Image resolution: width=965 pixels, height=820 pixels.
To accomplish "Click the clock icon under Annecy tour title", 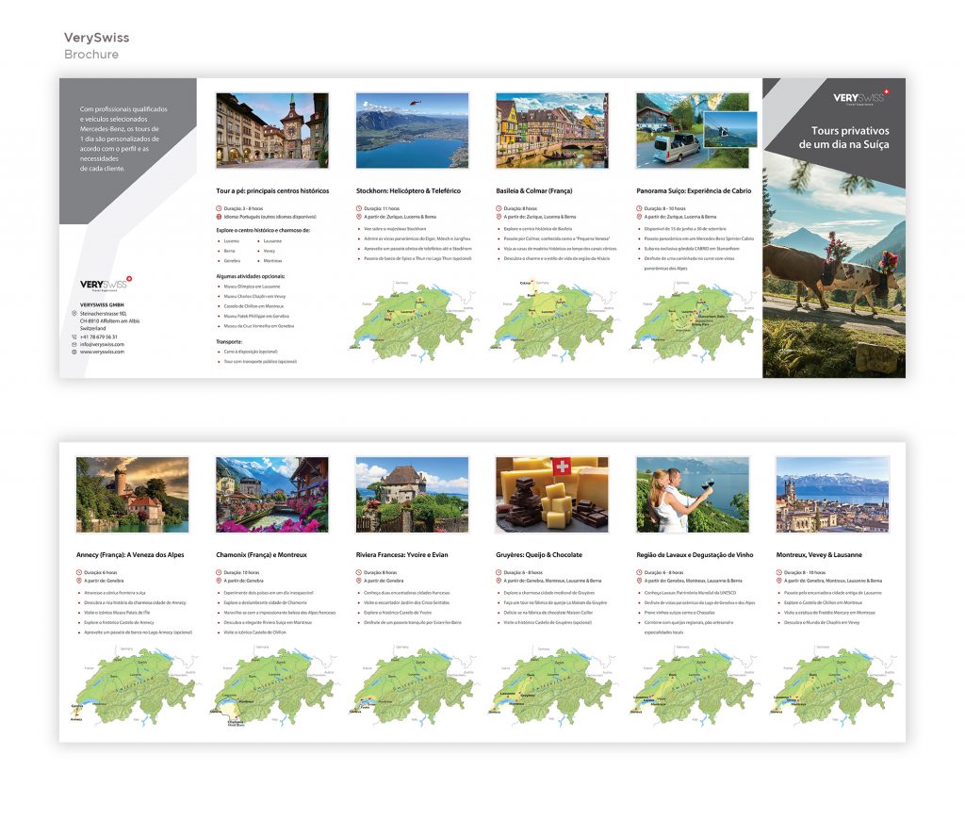I will 78,572.
